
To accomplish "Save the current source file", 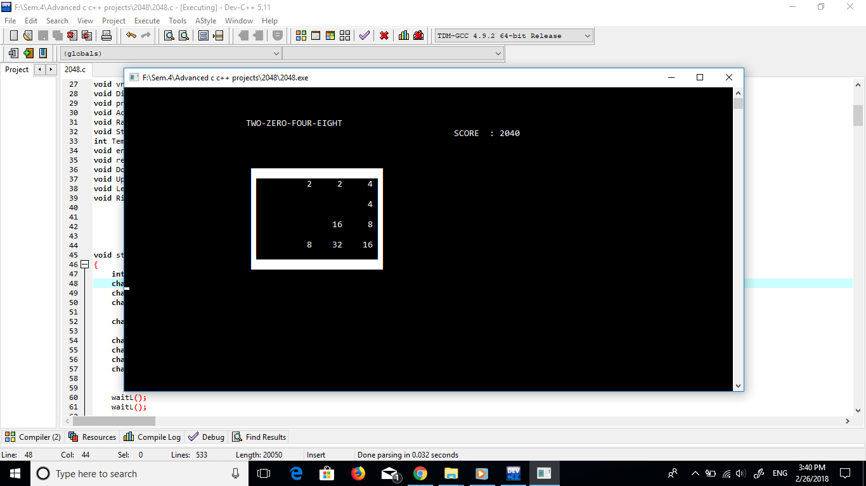I will click(42, 35).
